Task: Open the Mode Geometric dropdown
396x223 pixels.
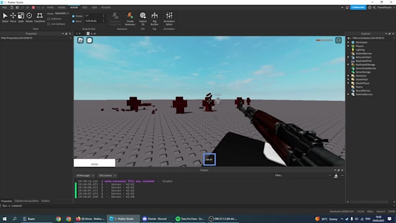Action: tap(62, 13)
